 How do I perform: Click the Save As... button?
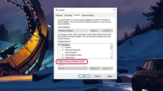[x=94, y=31]
